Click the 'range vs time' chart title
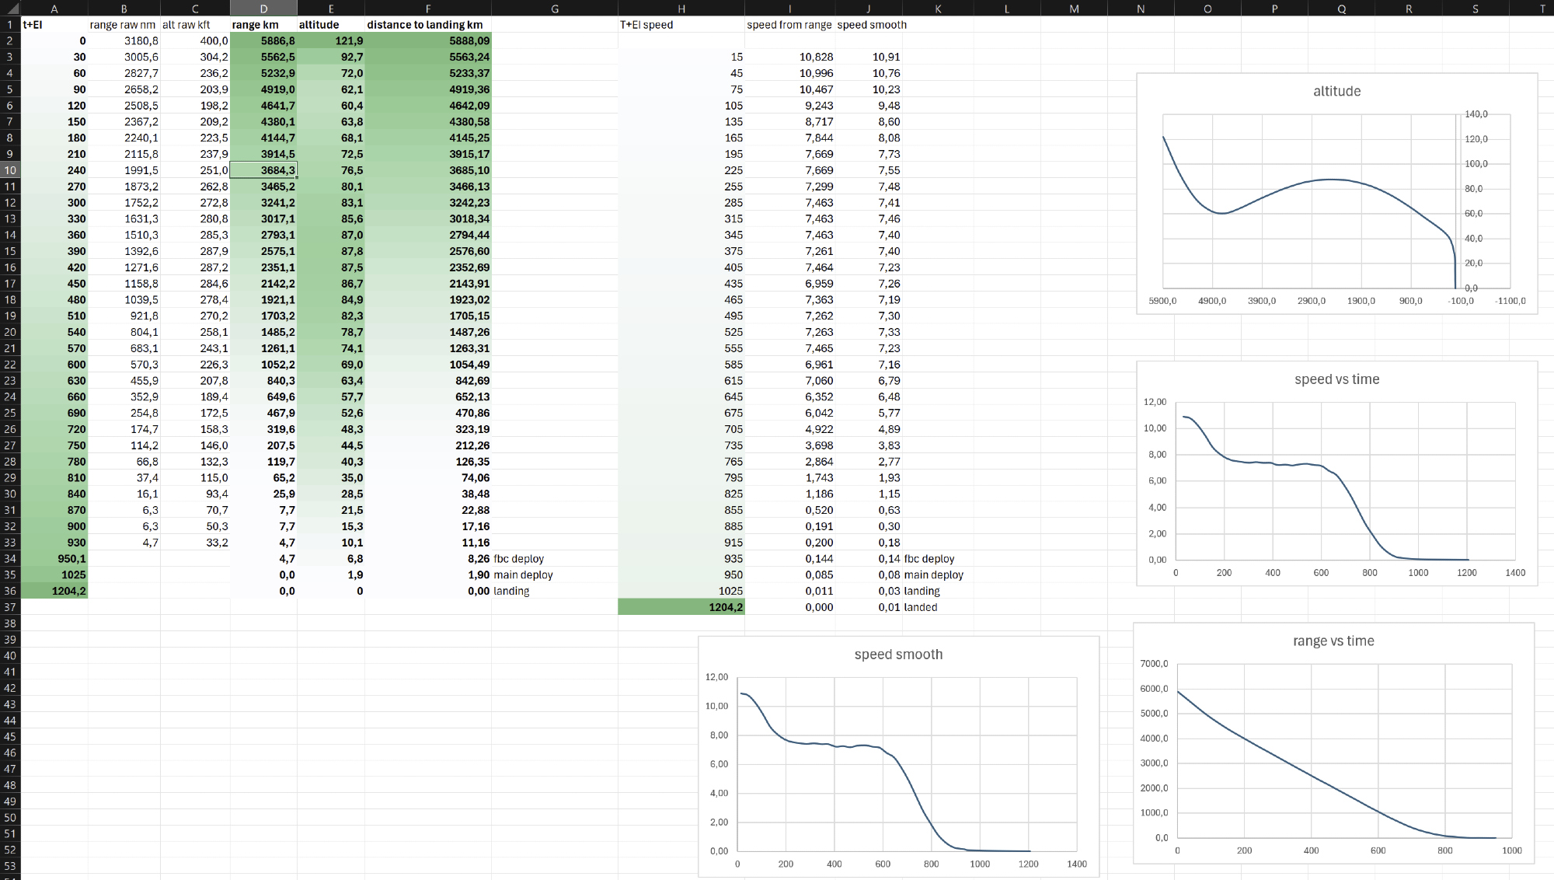 [1333, 641]
